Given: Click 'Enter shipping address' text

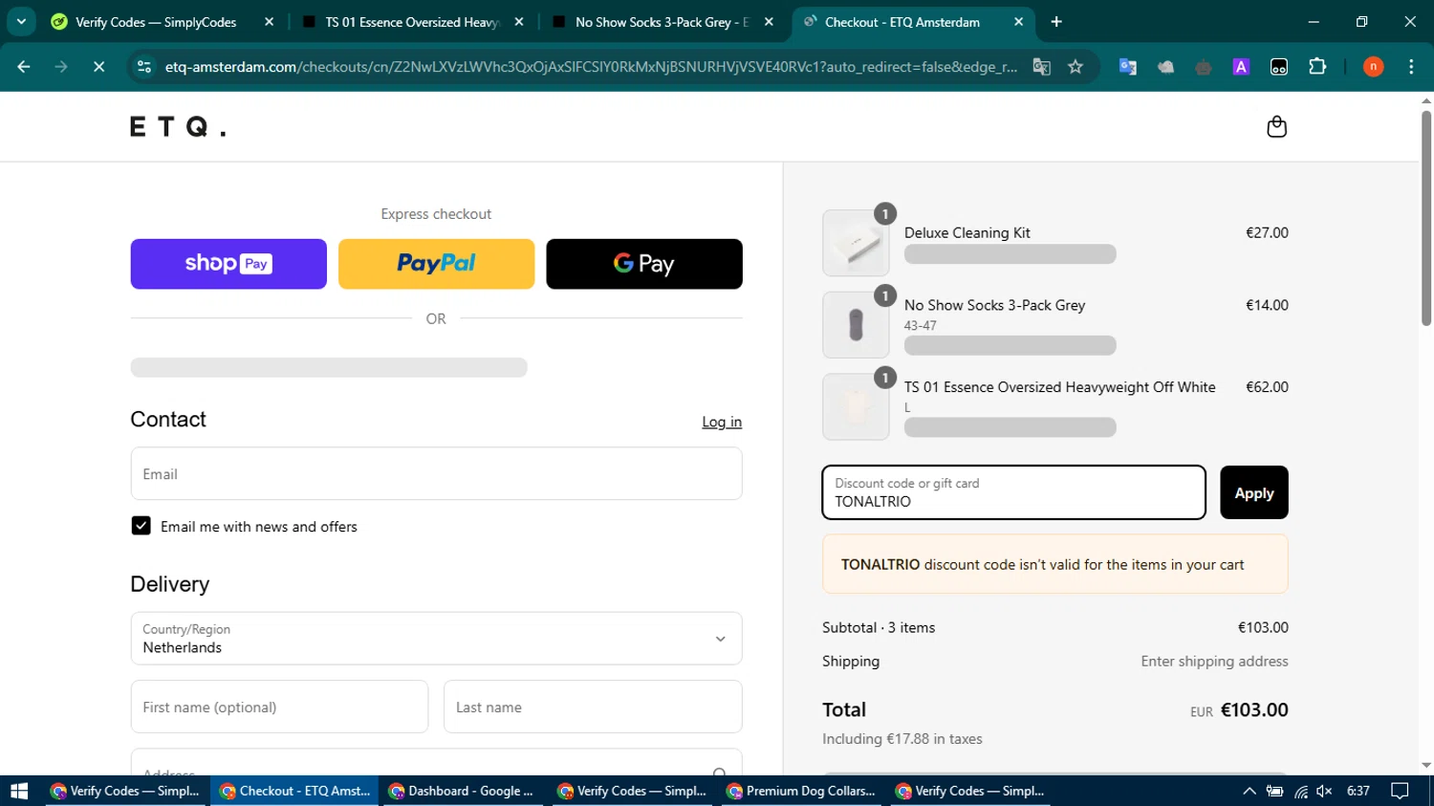Looking at the screenshot, I should coord(1214,662).
